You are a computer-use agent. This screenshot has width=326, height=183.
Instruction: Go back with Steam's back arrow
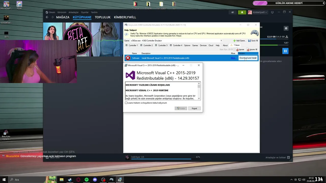click(x=47, y=17)
